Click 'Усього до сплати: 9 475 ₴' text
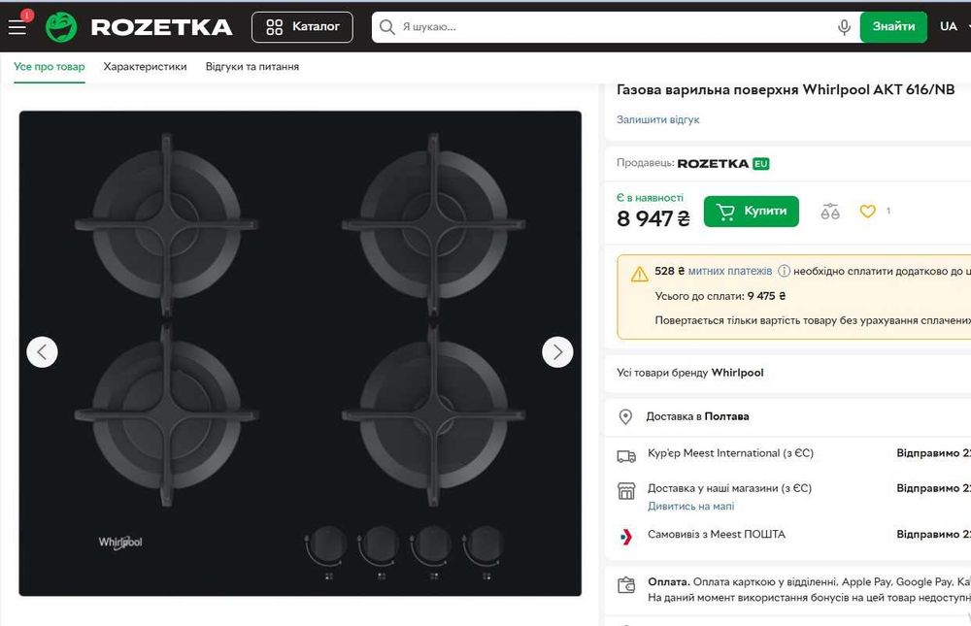Image resolution: width=971 pixels, height=626 pixels. pyautogui.click(x=720, y=296)
